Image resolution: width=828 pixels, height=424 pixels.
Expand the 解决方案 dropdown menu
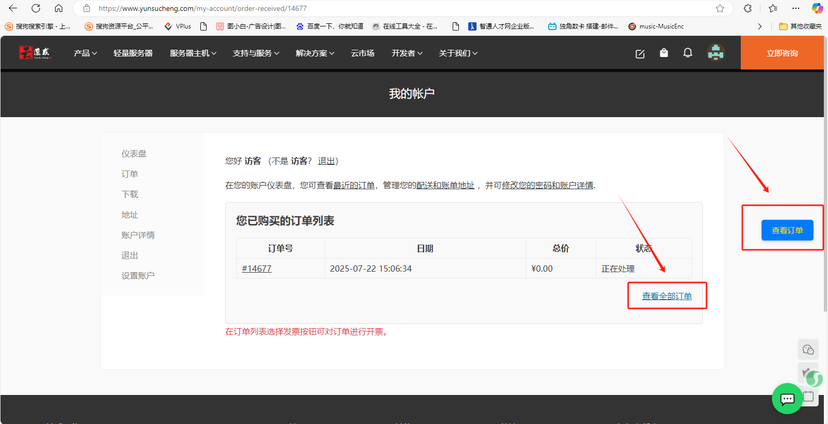pos(315,53)
